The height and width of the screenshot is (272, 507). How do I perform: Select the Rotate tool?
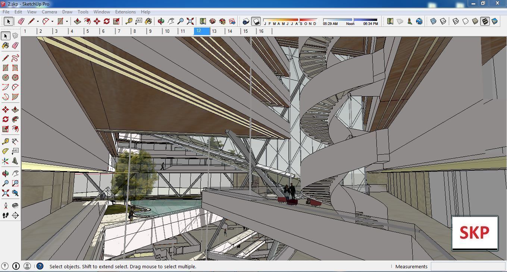(106, 21)
